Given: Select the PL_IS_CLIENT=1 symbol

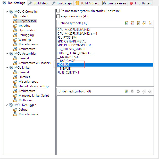Looking at the screenshot, I should click(68, 72).
